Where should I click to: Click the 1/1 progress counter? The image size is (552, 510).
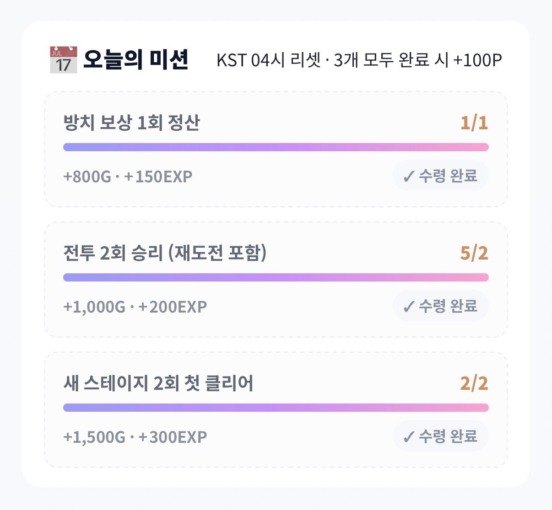474,123
